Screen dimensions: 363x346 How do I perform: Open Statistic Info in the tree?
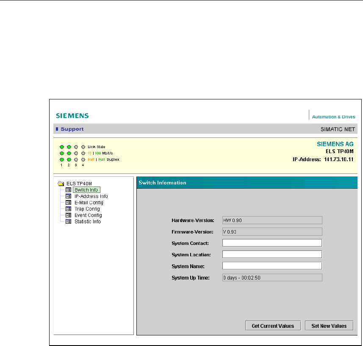pyautogui.click(x=88, y=222)
